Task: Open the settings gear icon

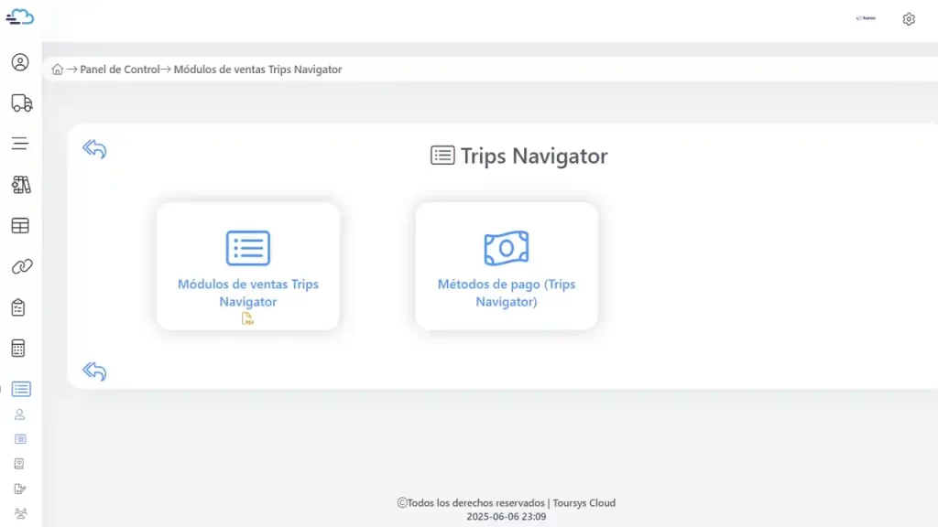Action: (909, 18)
